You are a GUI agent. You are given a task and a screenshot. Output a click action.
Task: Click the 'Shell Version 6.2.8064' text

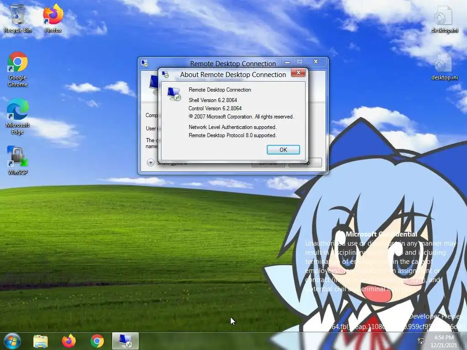pyautogui.click(x=213, y=100)
